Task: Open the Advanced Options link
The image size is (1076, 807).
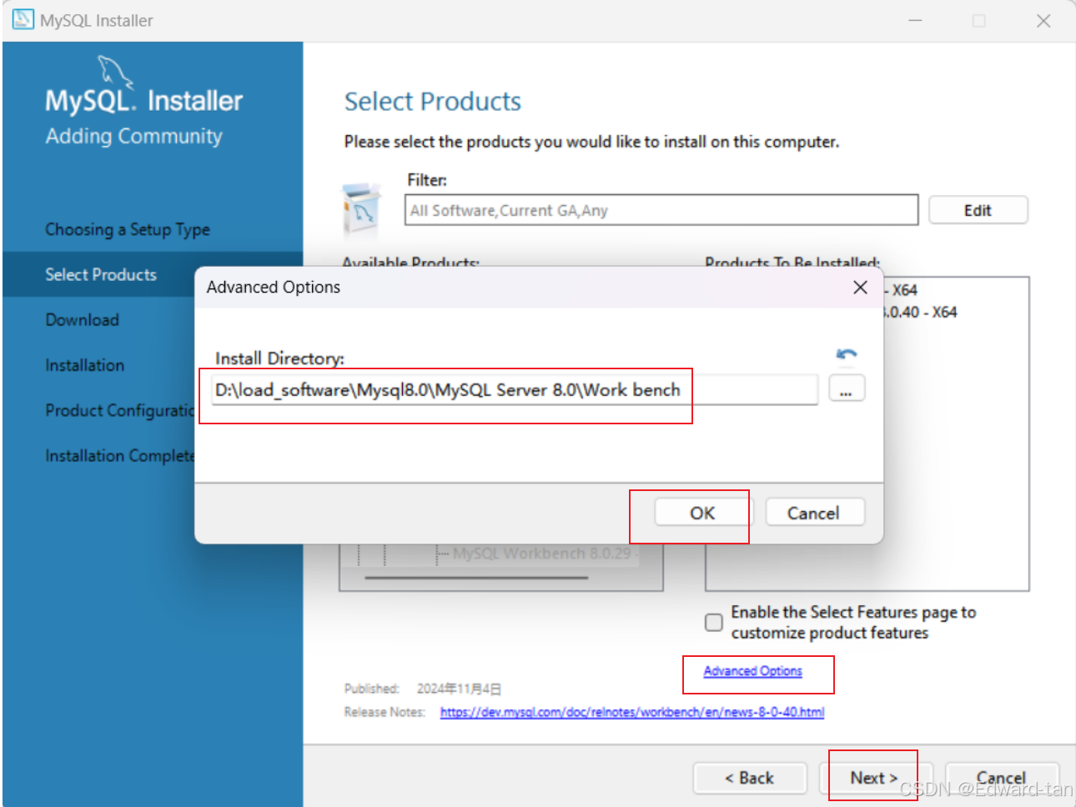Action: click(752, 671)
